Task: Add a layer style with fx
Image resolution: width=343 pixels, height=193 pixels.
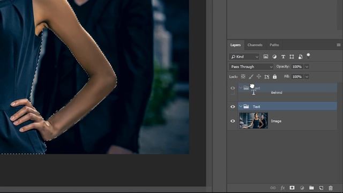Action: tap(282, 188)
